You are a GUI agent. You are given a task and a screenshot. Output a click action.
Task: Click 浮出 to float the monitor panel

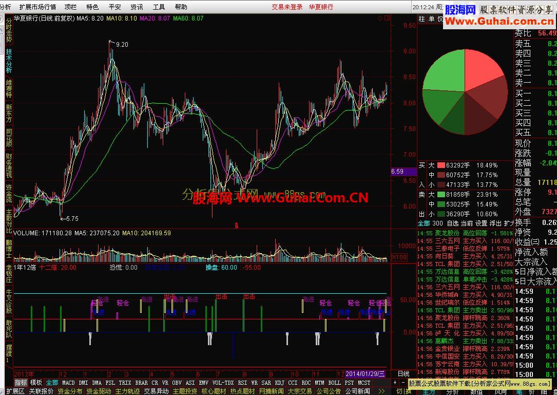coord(495,223)
